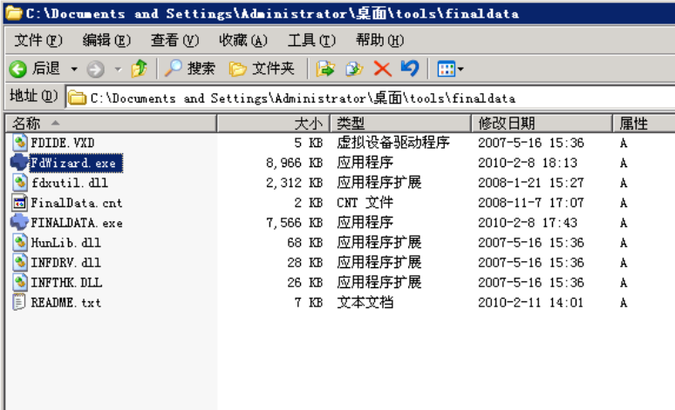This screenshot has height=410, width=675.
Task: Click the 虚拟设备驱动程序 type text
Action: coord(393,142)
